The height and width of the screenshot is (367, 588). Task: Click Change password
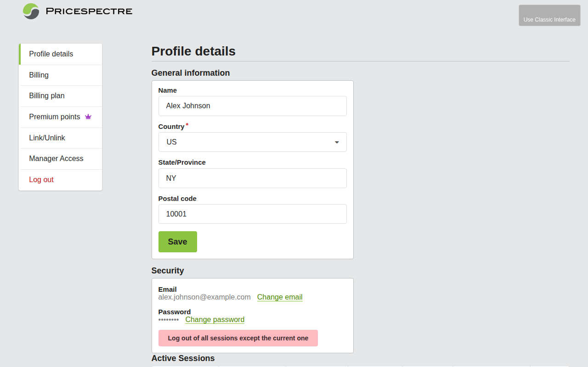(x=215, y=319)
